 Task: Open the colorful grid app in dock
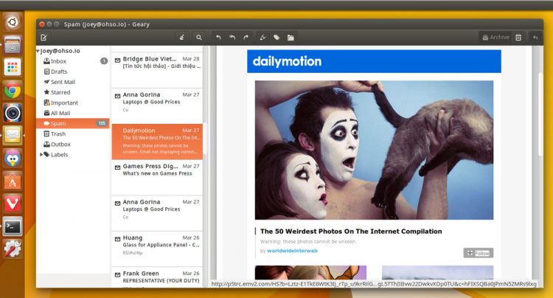(x=13, y=67)
